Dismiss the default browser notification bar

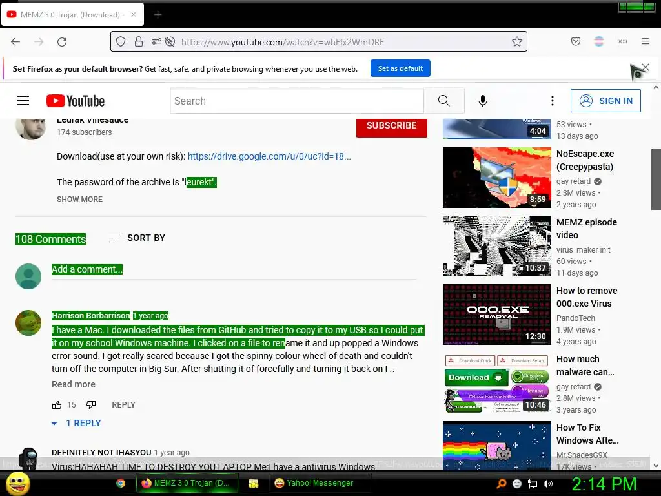(x=646, y=67)
